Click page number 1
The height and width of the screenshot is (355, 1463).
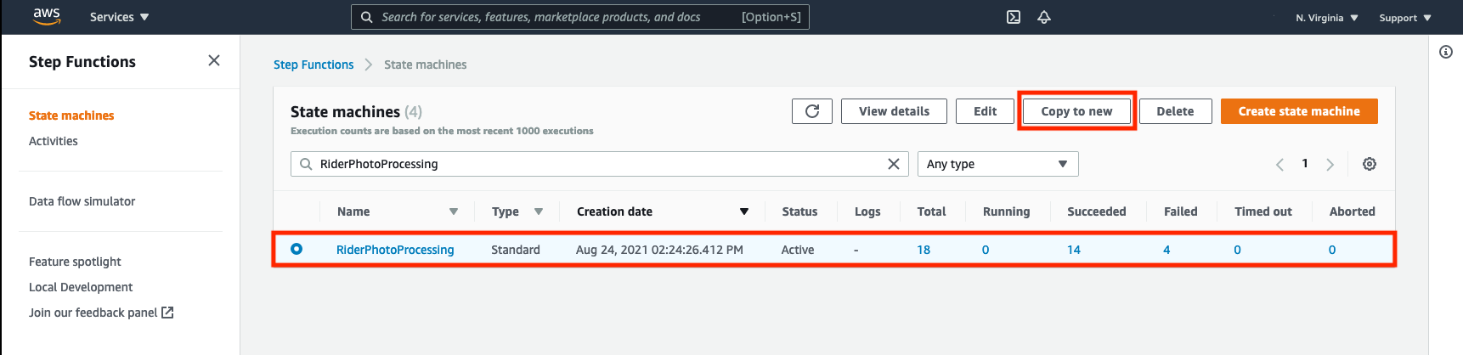click(1305, 163)
